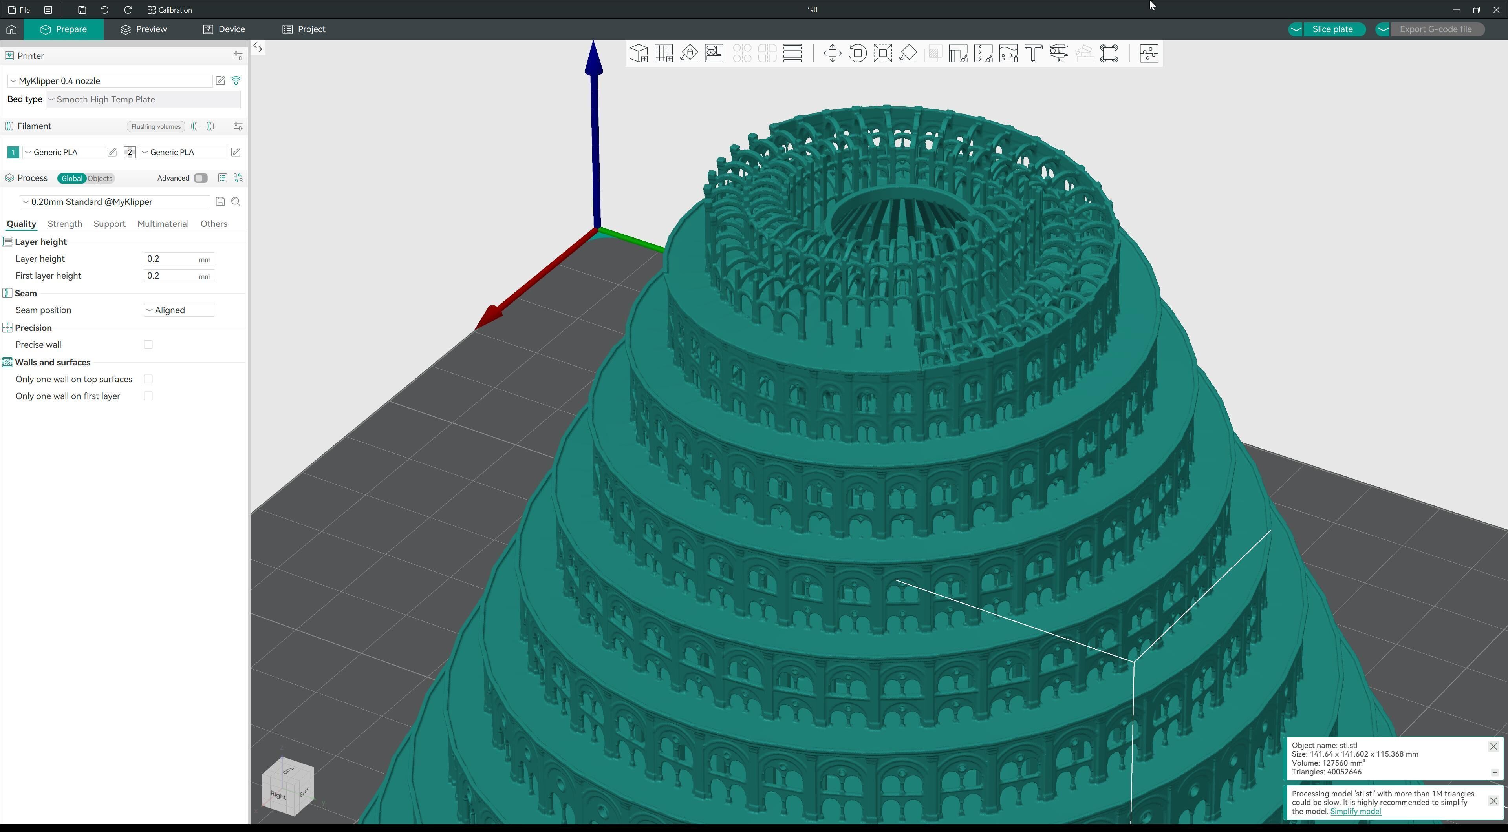Open the Variable layer height tool
Viewport: 1508px width, 832px height.
[x=792, y=53]
